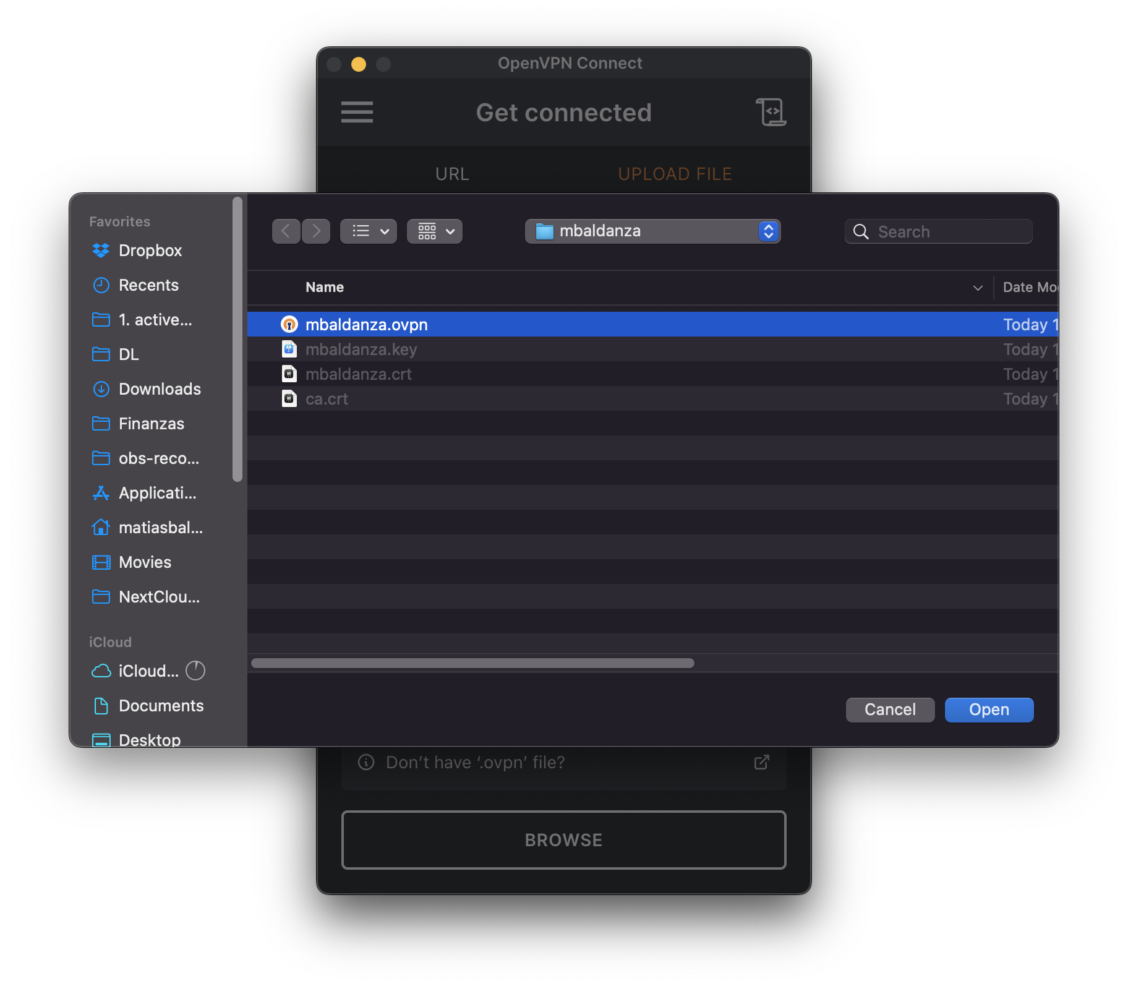Viewport: 1128px width, 986px height.
Task: Select the mbaldanza.key file
Action: (x=652, y=349)
